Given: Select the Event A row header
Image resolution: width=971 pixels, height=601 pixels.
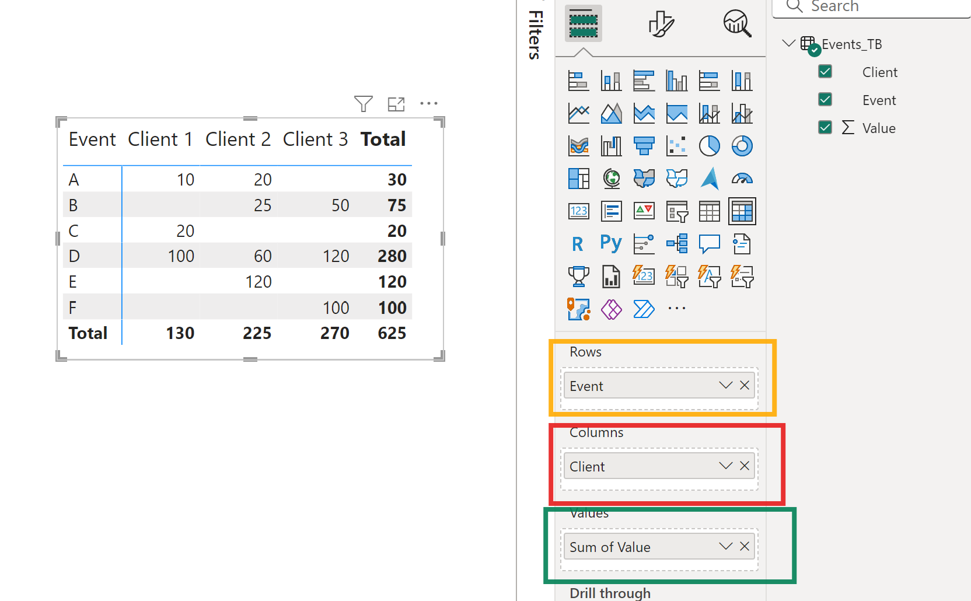Looking at the screenshot, I should 74,180.
